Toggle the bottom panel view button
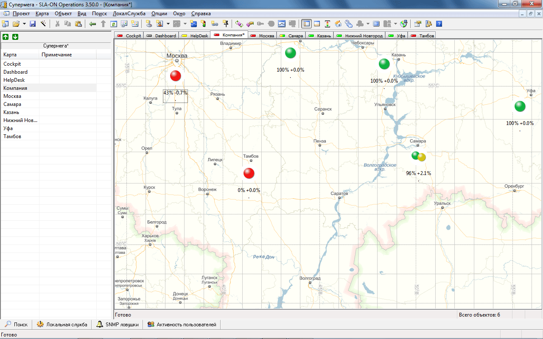This screenshot has height=339, width=543. point(316,24)
